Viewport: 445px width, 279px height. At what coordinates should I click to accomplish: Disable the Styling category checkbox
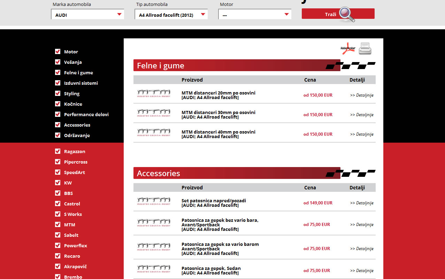[58, 93]
